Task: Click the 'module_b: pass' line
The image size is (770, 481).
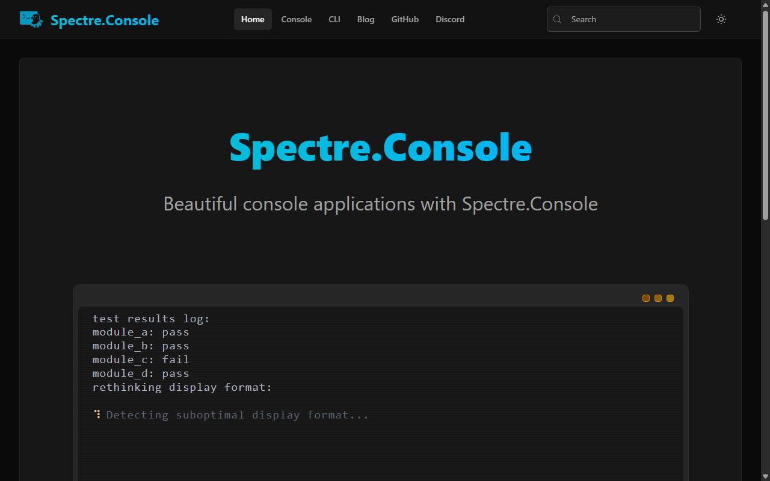Action: coord(141,346)
